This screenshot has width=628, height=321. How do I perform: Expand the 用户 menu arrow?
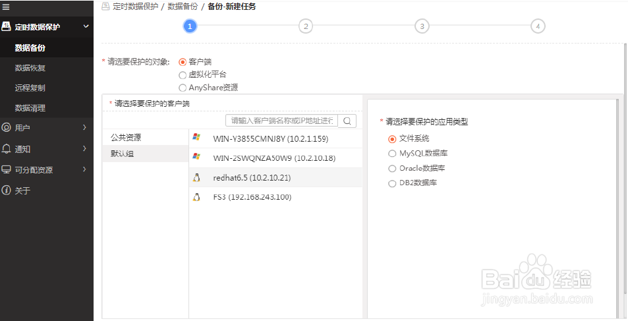coord(84,127)
